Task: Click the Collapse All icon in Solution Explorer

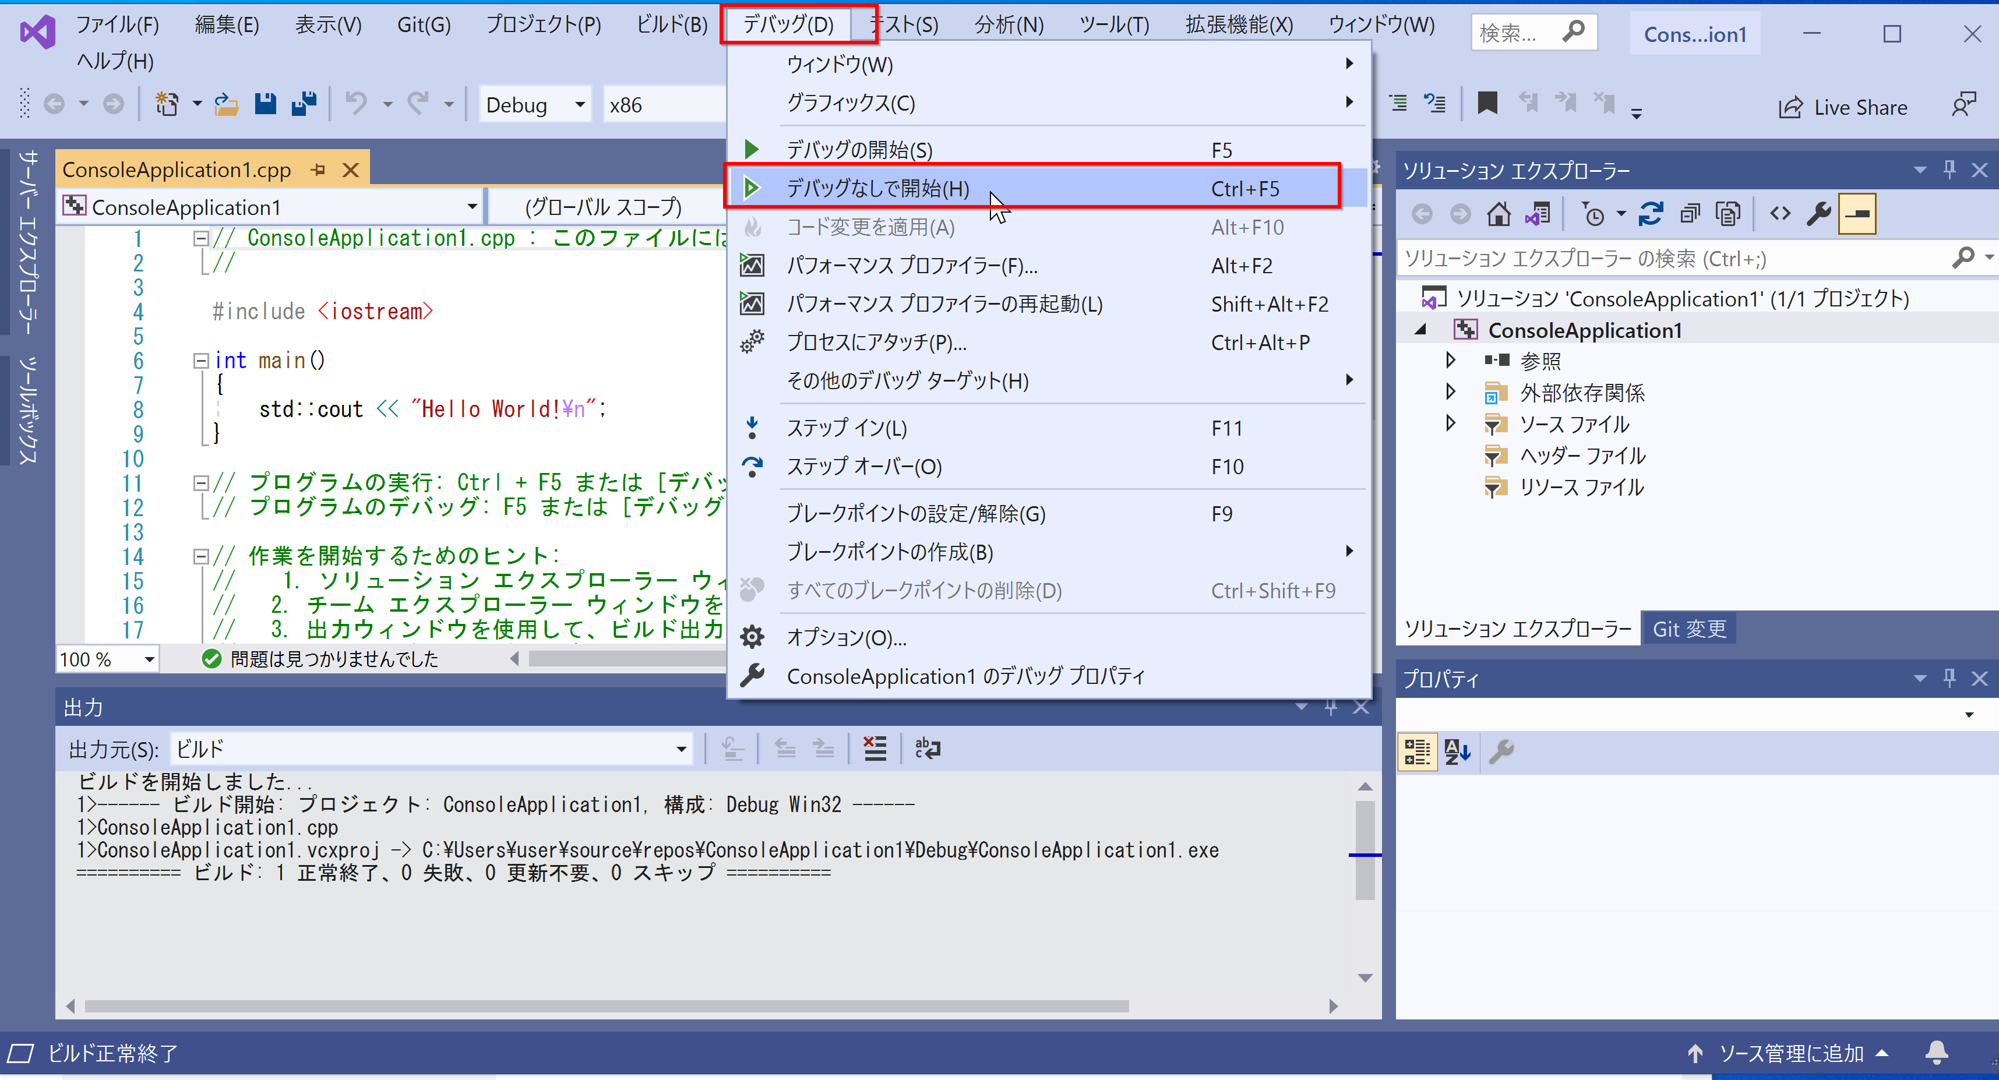Action: tap(1690, 213)
